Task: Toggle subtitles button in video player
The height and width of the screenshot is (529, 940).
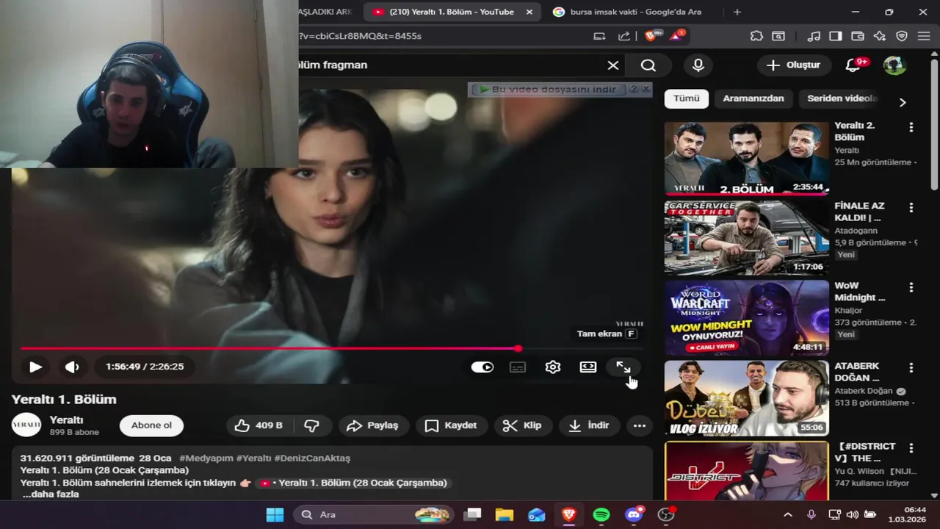Action: coord(518,367)
